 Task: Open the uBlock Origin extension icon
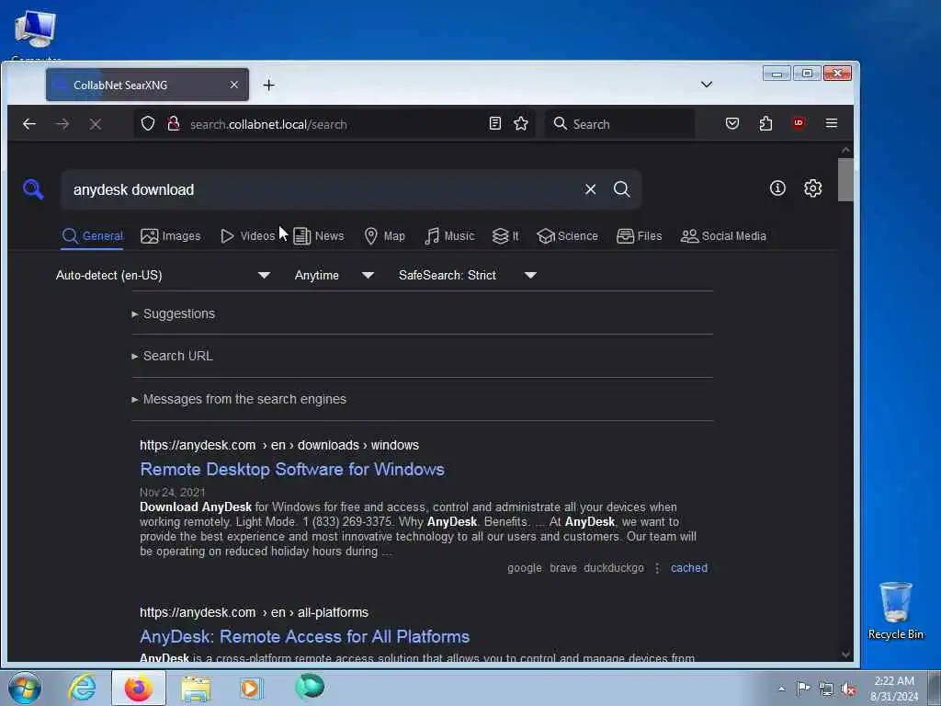click(799, 123)
